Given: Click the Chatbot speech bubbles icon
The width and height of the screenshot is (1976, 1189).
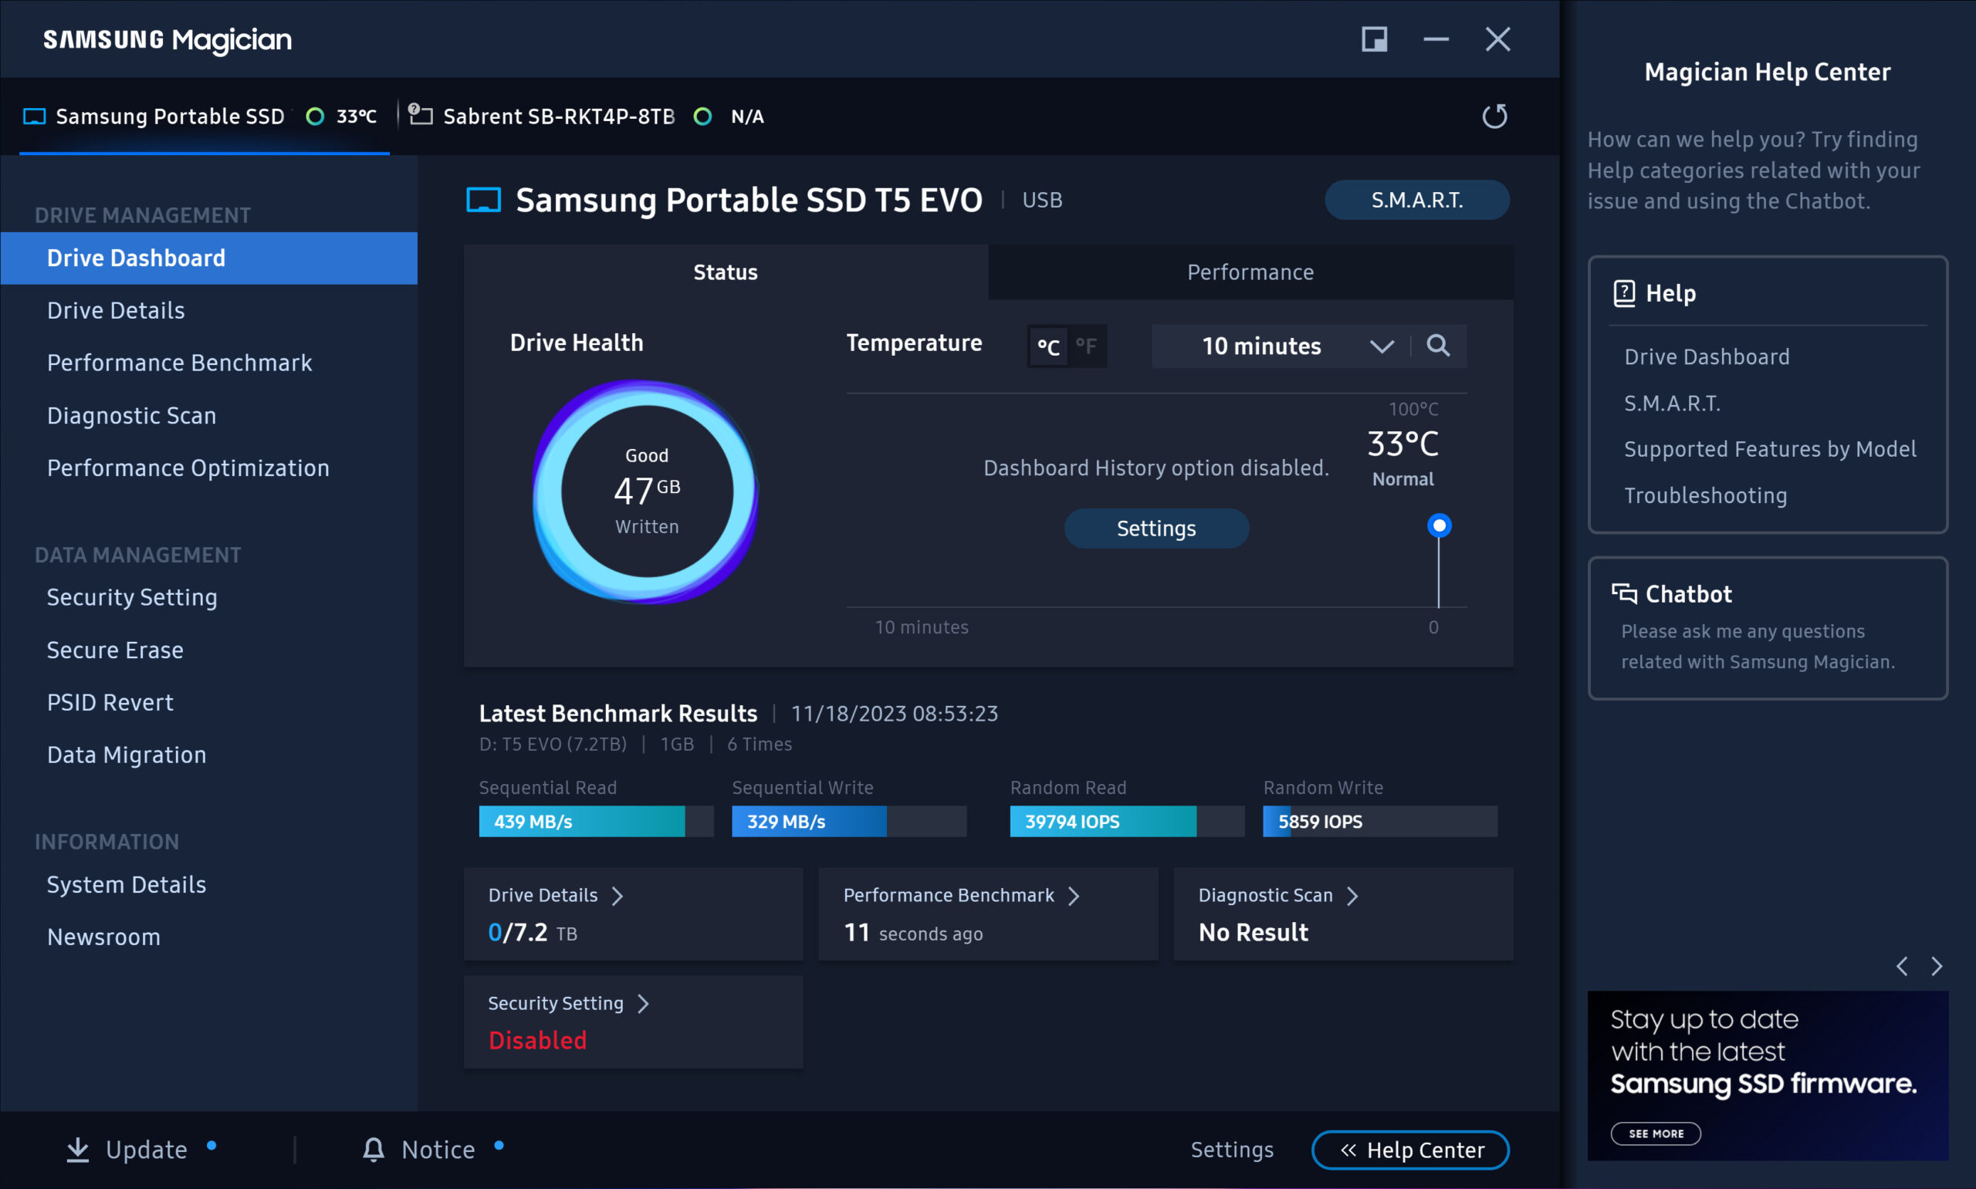Looking at the screenshot, I should [1624, 593].
